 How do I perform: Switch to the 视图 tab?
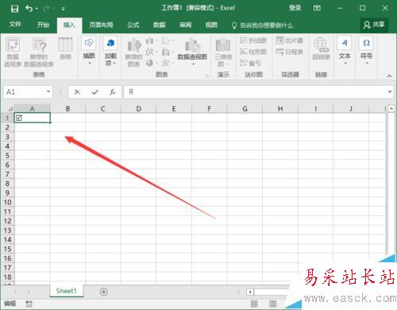click(211, 25)
